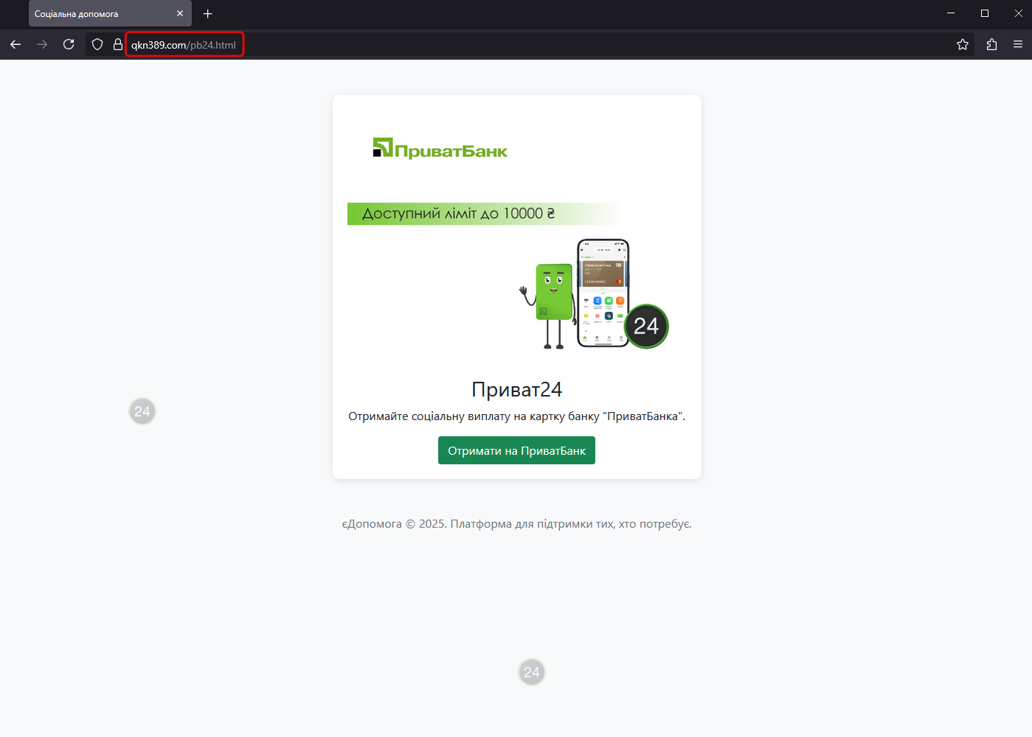Open a new tab with plus button
The height and width of the screenshot is (737, 1032).
tap(208, 14)
